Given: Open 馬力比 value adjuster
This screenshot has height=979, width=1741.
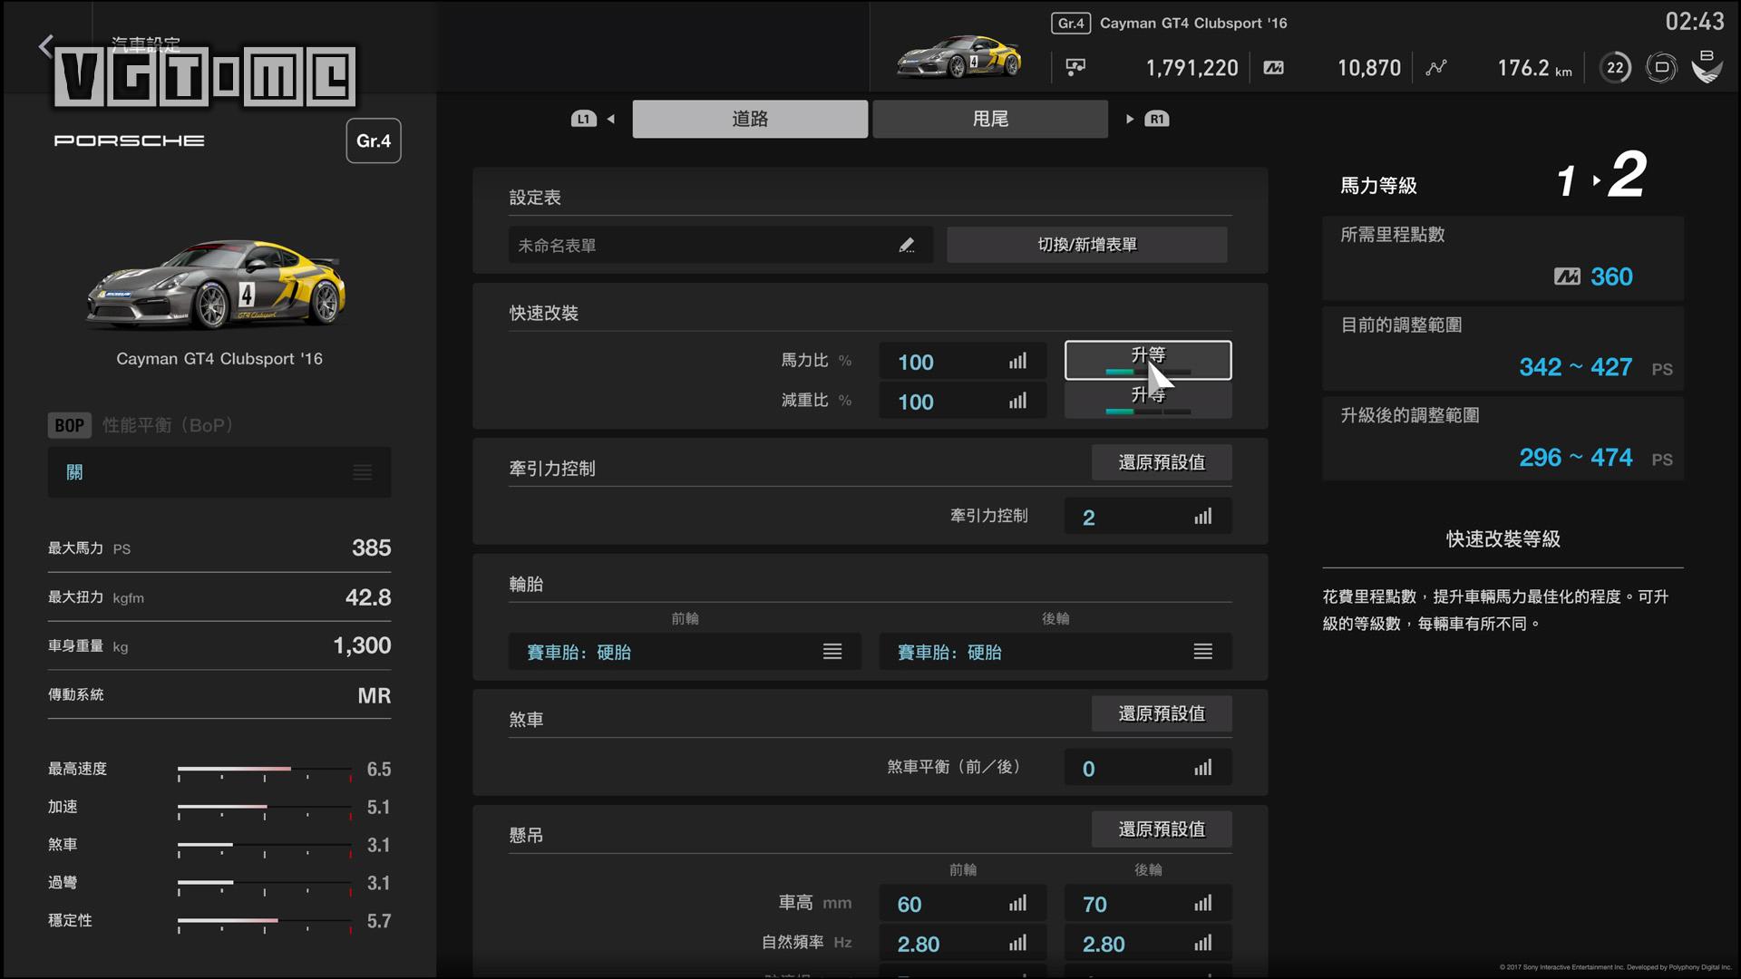Looking at the screenshot, I should (x=962, y=362).
